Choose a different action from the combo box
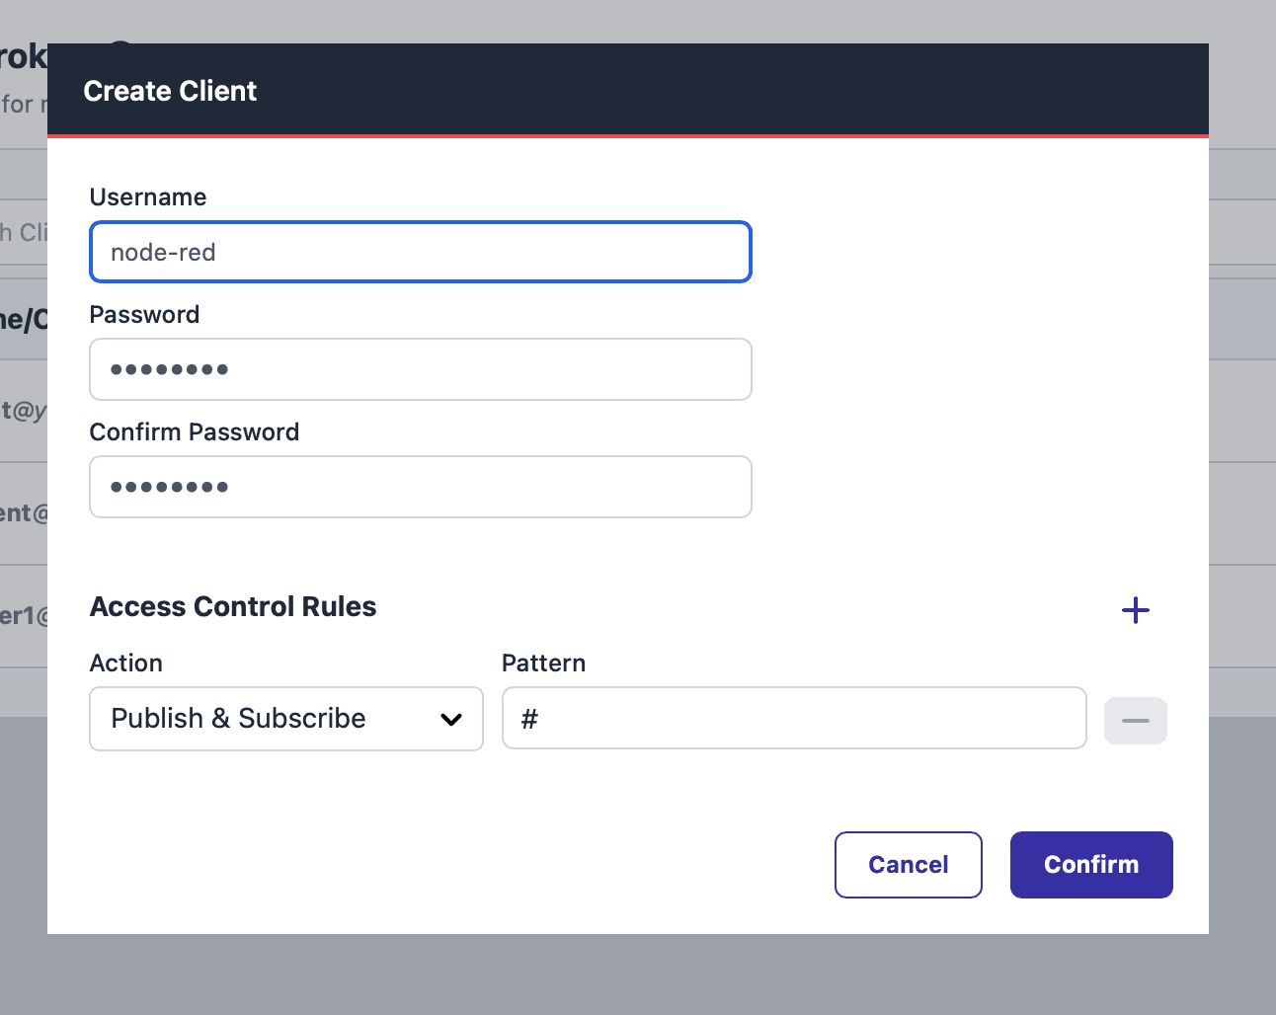Viewport: 1276px width, 1015px height. [285, 719]
